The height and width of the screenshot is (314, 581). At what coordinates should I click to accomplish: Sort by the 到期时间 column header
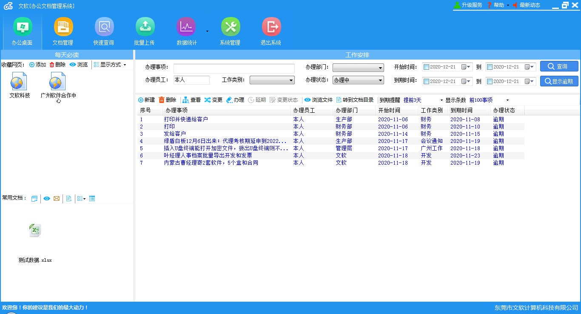pos(469,110)
